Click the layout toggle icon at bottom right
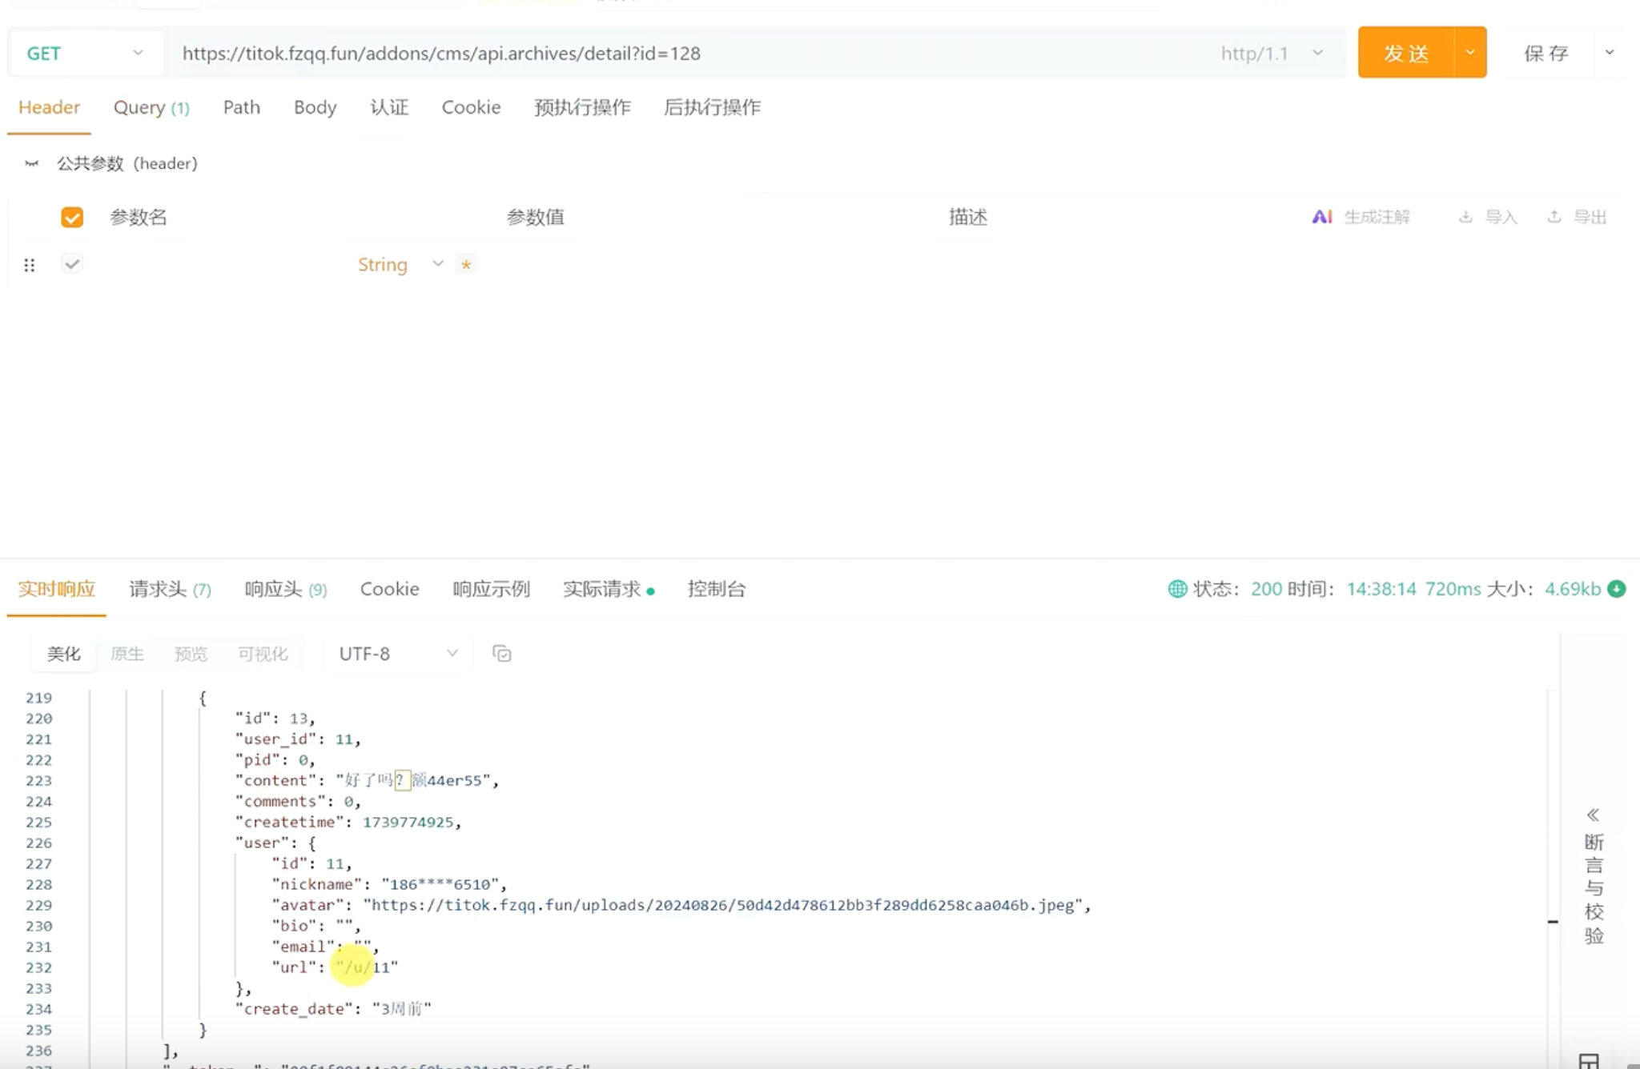 click(1589, 1061)
